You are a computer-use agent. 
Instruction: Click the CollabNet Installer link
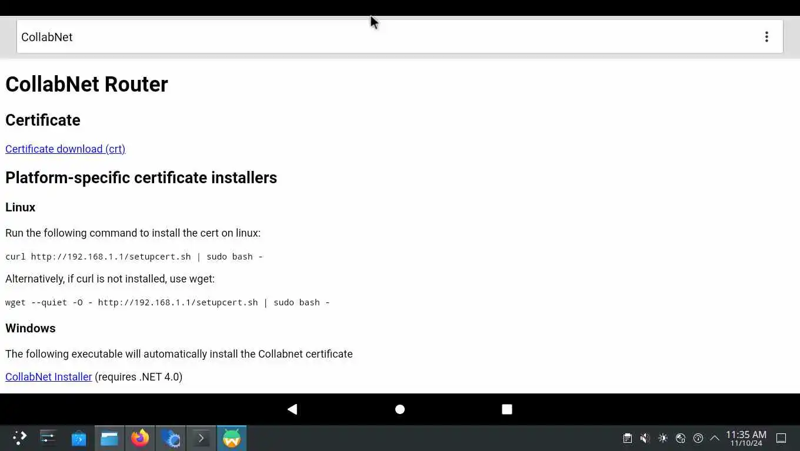coord(49,377)
